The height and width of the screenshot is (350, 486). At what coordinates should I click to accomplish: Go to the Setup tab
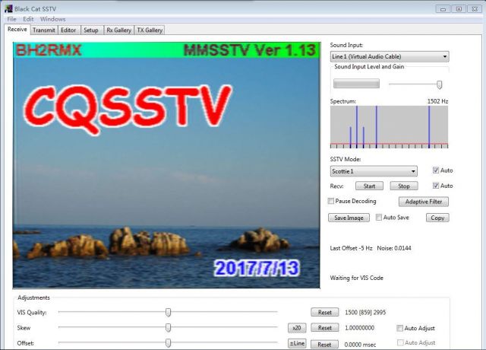91,30
